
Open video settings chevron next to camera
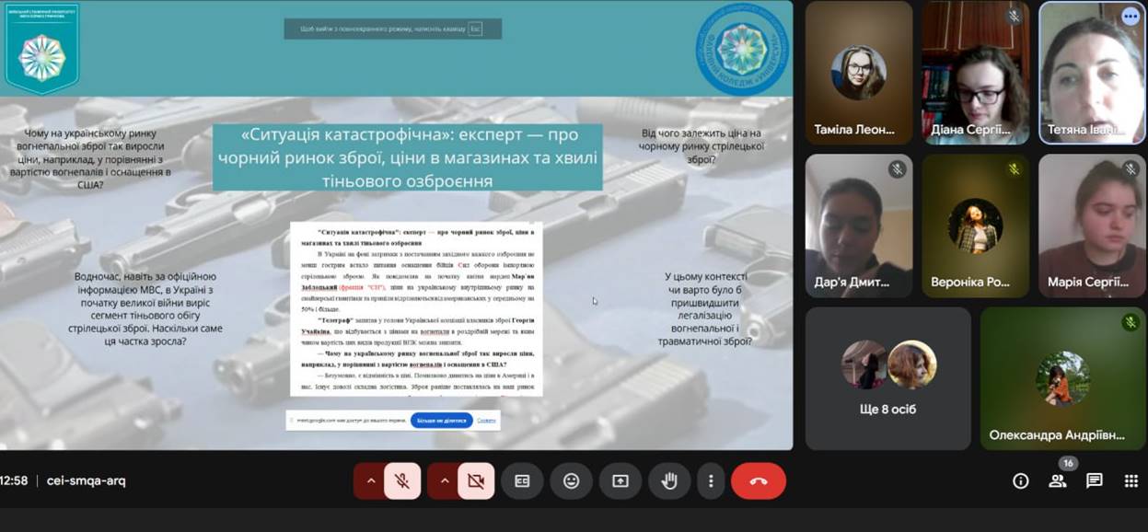pyautogui.click(x=444, y=480)
